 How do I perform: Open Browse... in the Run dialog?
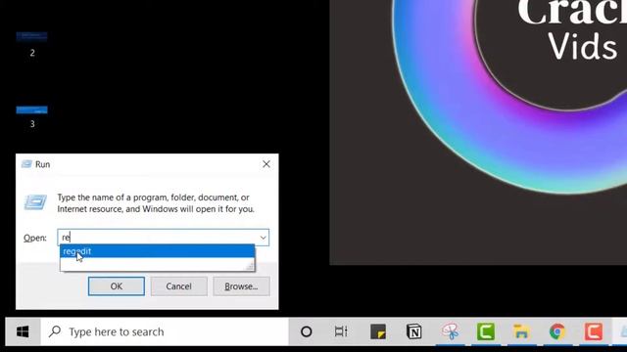click(241, 286)
